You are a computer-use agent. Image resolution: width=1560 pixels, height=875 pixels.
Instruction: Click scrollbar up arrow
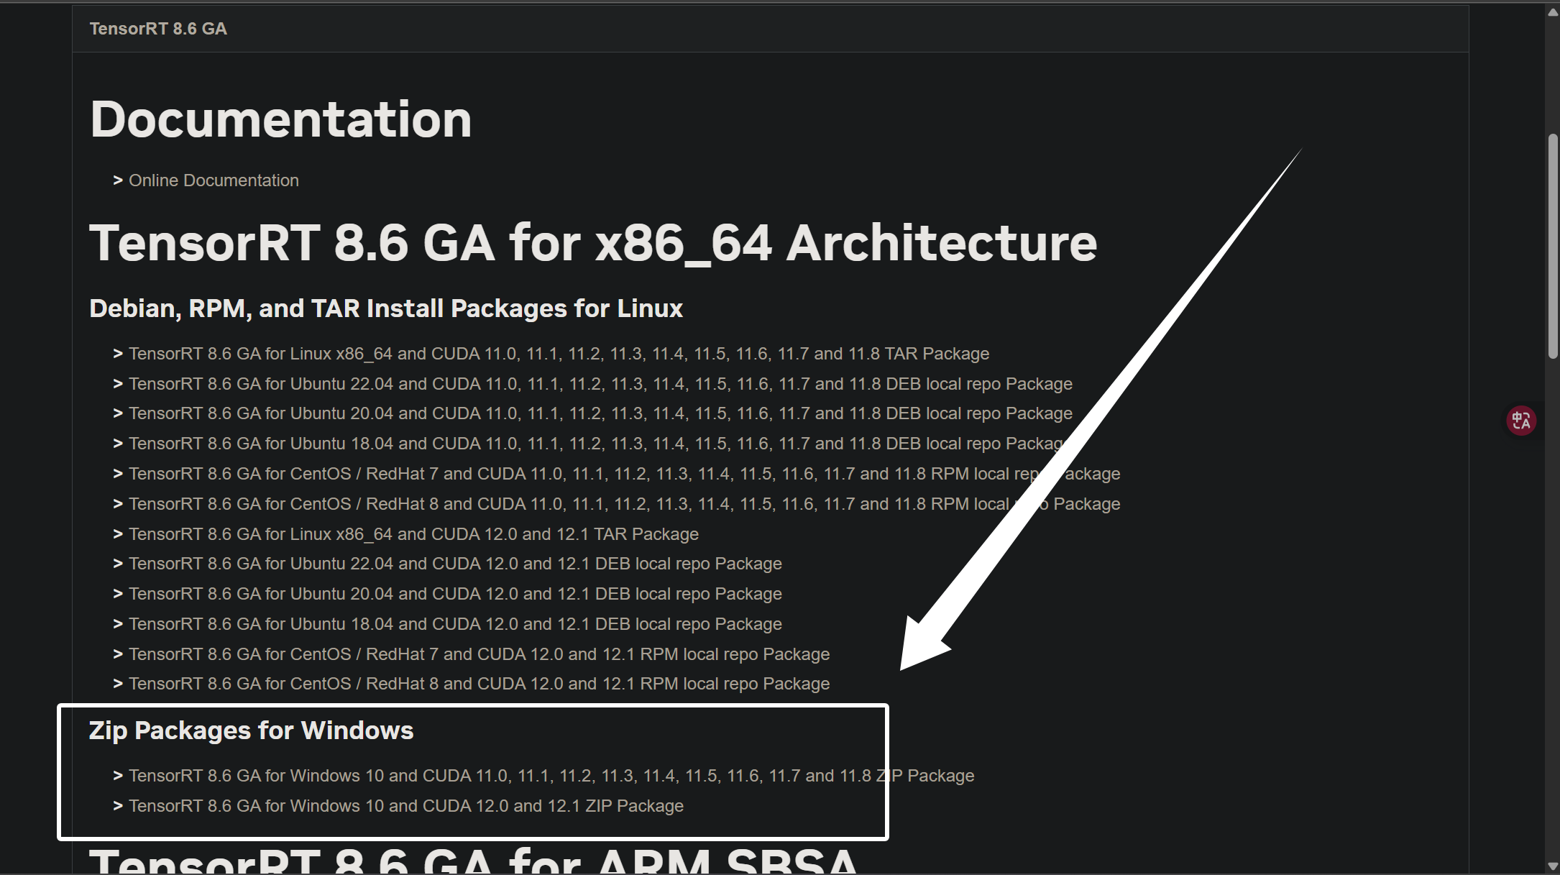coord(1552,12)
